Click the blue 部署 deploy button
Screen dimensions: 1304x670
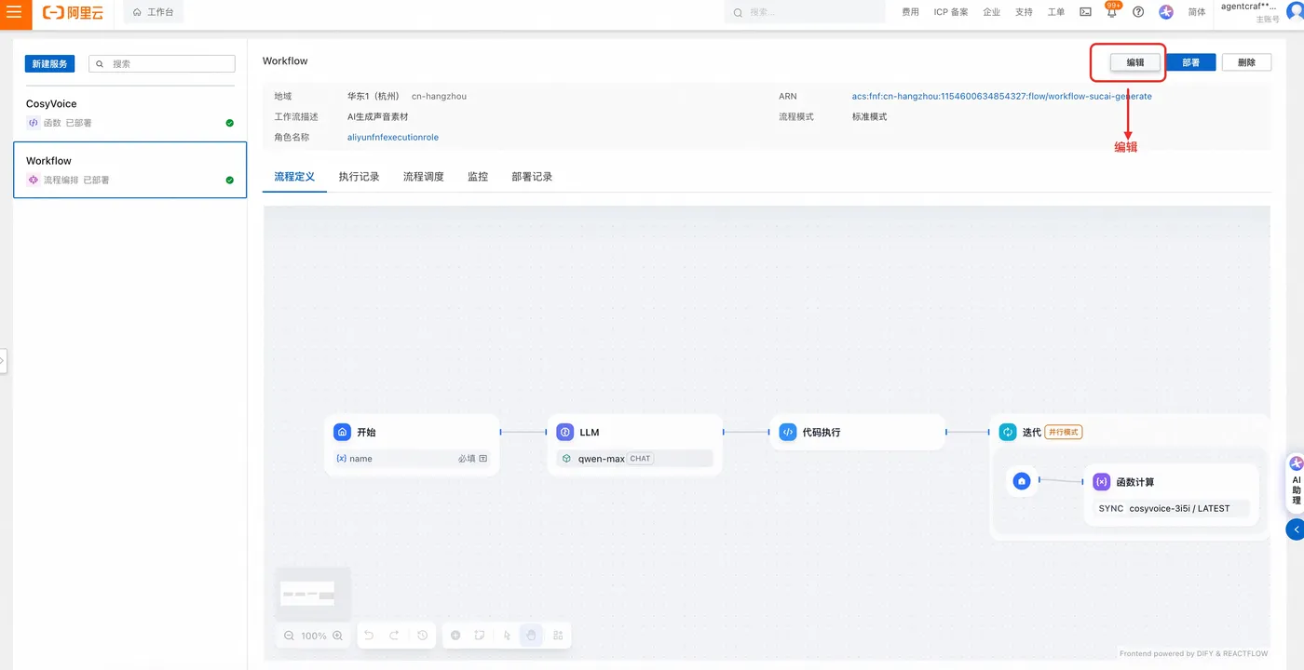[1190, 62]
